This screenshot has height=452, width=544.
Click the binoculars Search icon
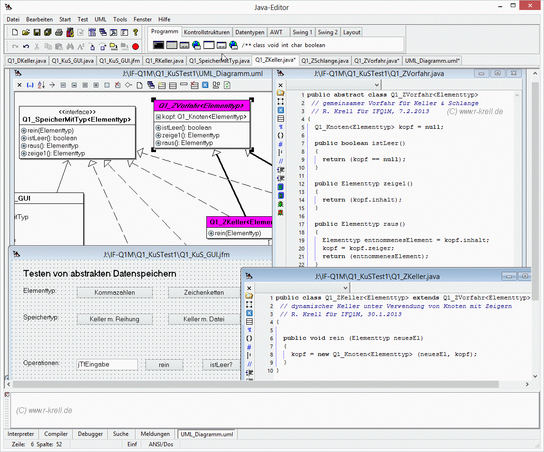coord(70,47)
